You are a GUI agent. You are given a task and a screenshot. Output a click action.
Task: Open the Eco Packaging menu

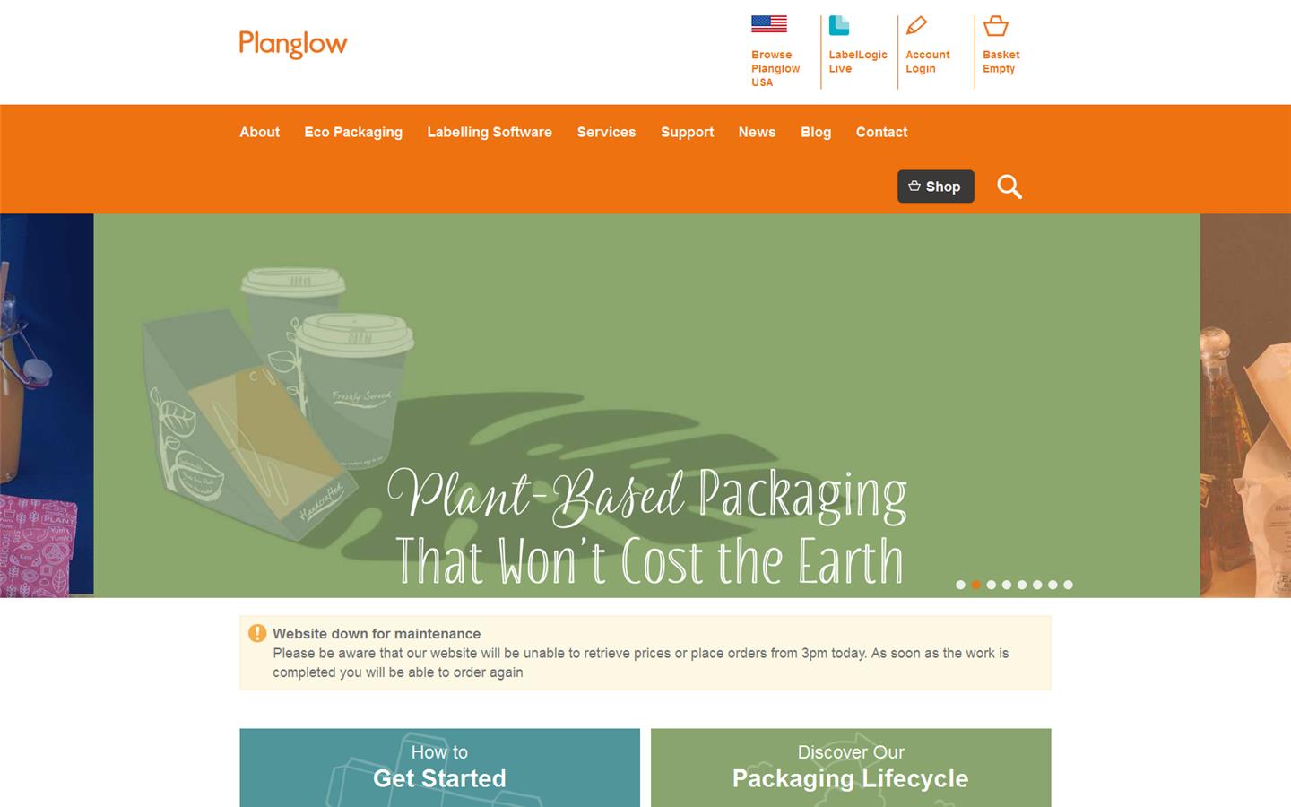point(353,132)
